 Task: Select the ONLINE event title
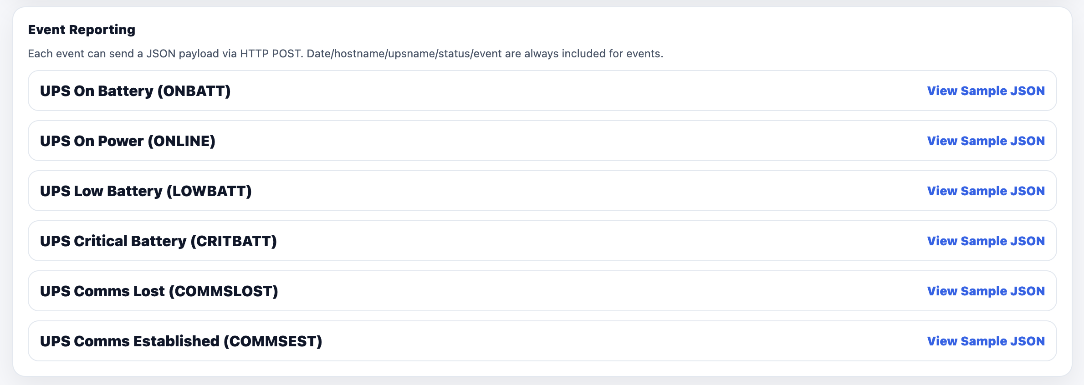tap(128, 141)
